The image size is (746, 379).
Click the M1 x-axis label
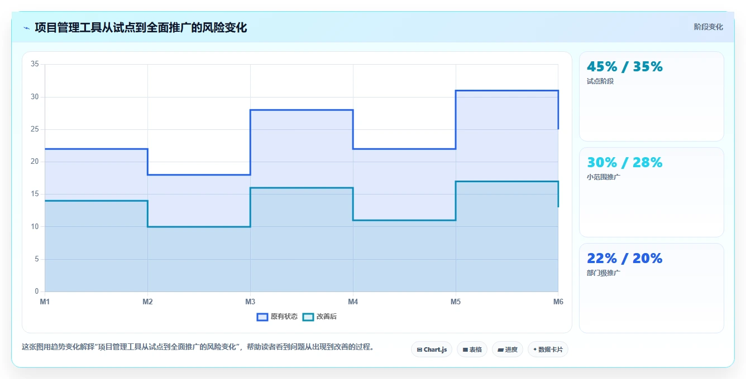click(45, 302)
